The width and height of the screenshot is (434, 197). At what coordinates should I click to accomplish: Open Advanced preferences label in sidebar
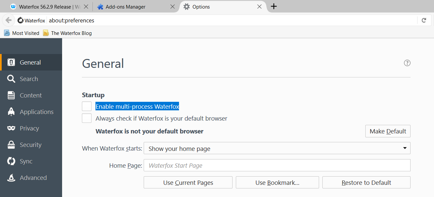coord(33,178)
